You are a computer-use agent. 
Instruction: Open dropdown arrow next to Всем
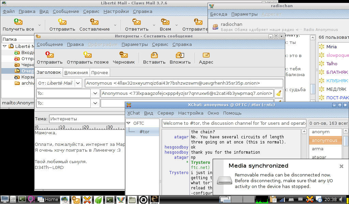(x=177, y=25)
